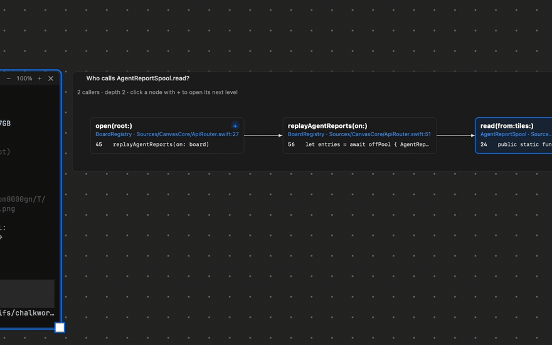
Task: Select the read(from:tiles:) node
Action: [x=514, y=135]
